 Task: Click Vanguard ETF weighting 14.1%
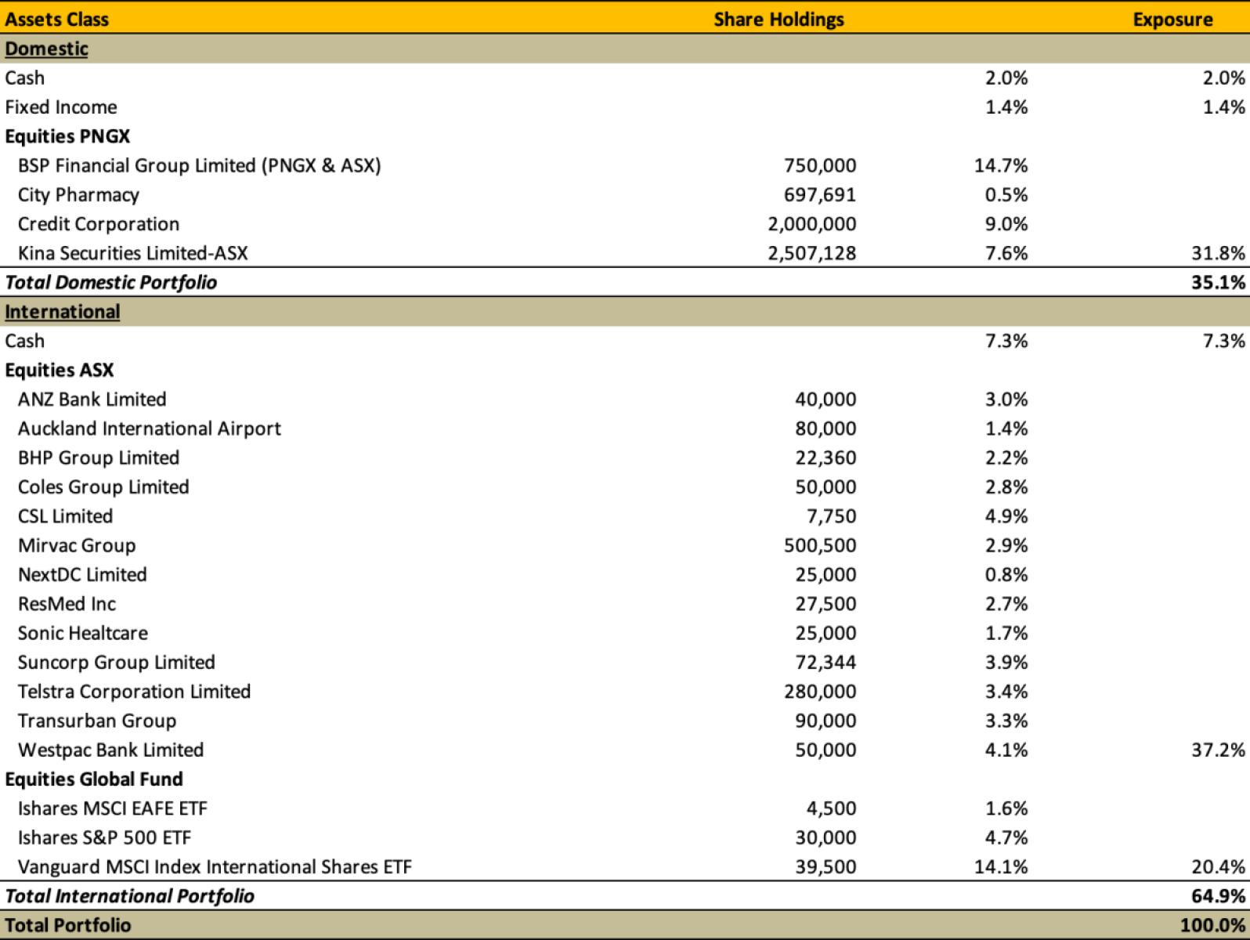point(1001,867)
